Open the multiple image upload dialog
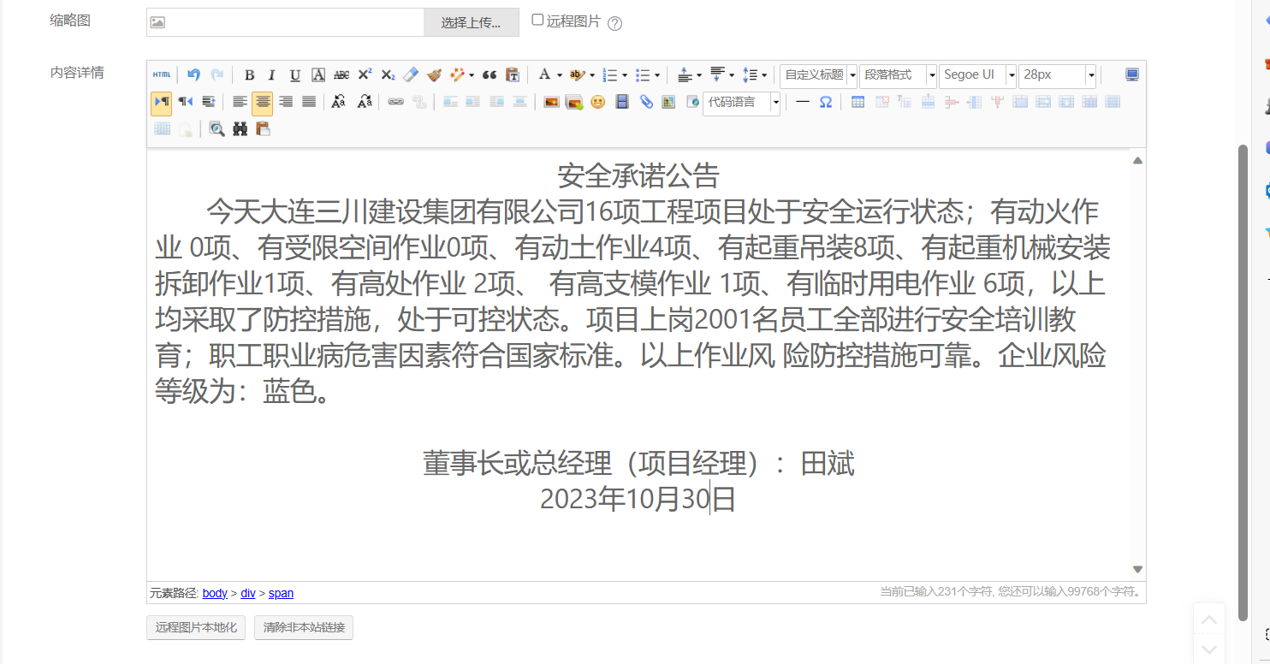The image size is (1270, 664). point(574,102)
